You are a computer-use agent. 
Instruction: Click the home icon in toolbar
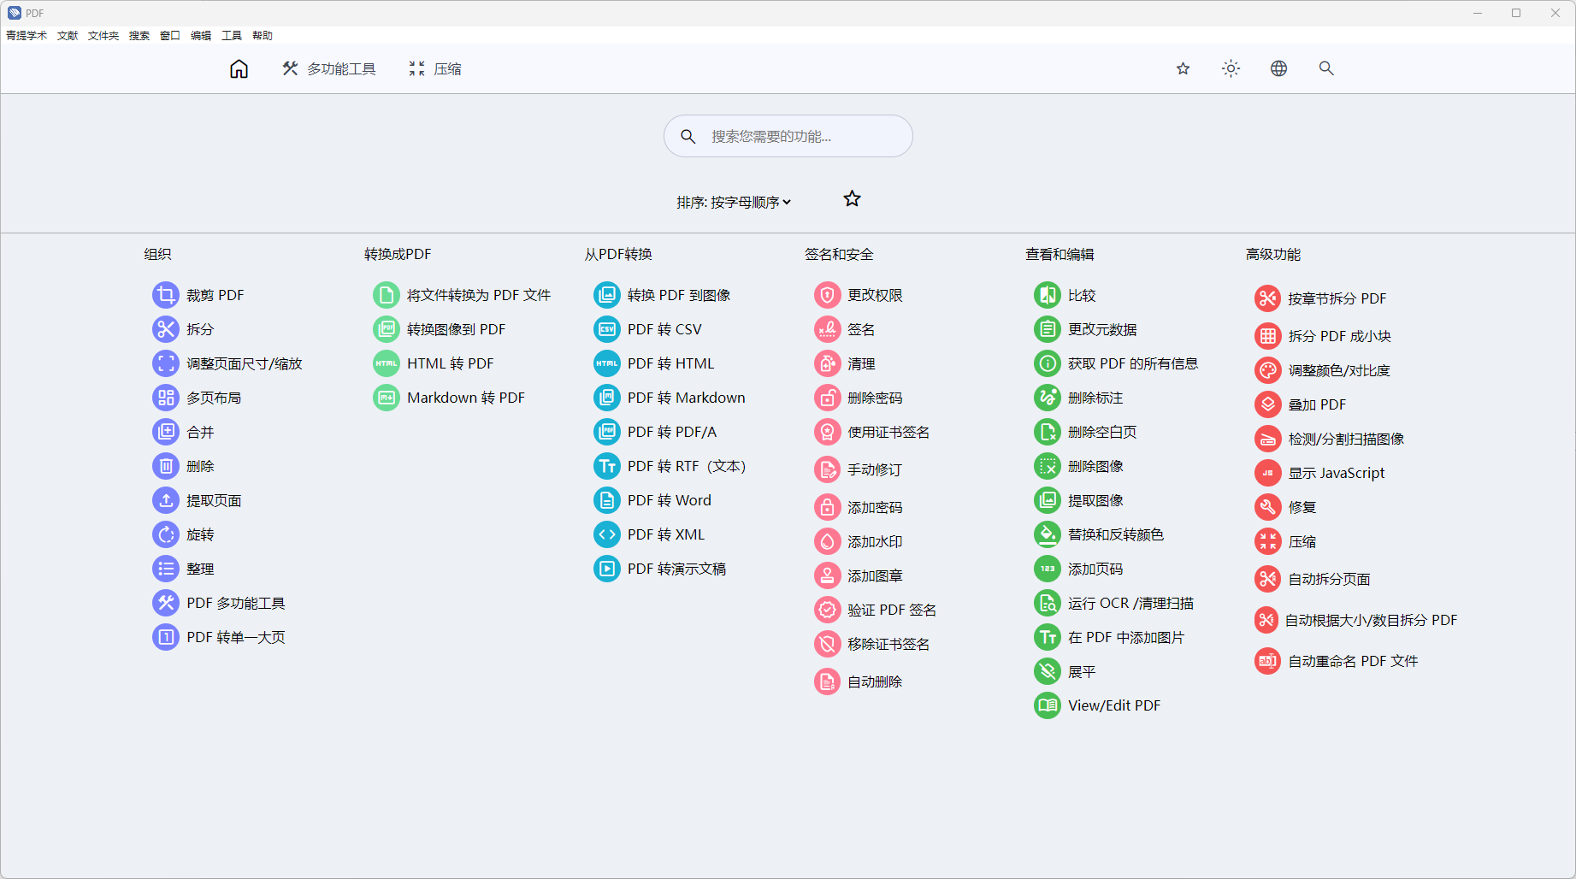(239, 68)
